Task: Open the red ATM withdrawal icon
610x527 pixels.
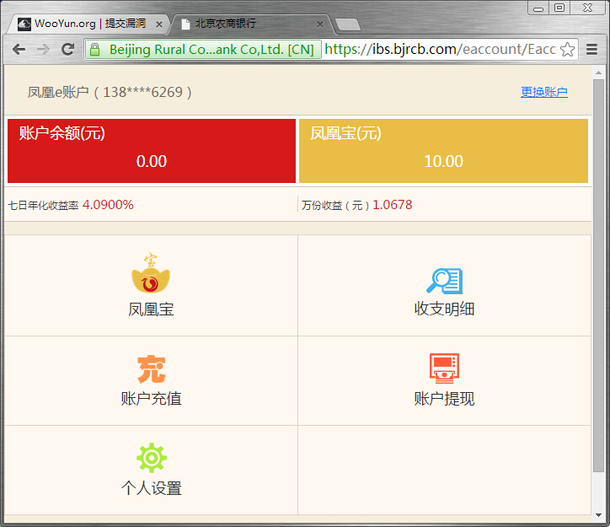Action: point(444,368)
